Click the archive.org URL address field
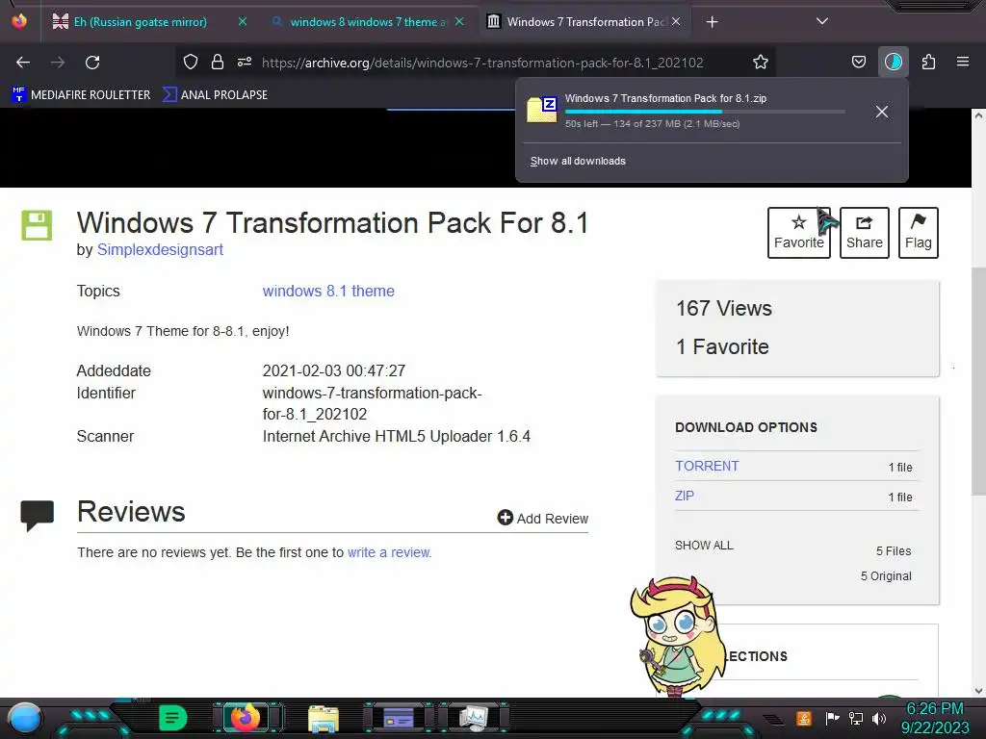986x739 pixels. [482, 63]
